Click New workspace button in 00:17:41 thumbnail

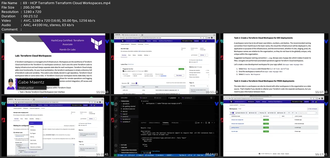point(313,109)
